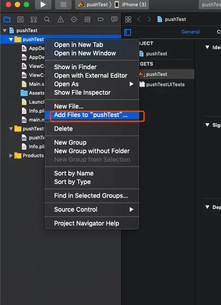The image size is (221, 305).
Task: Select the ViewC implementation file (m icon)
Action: click(x=33, y=75)
